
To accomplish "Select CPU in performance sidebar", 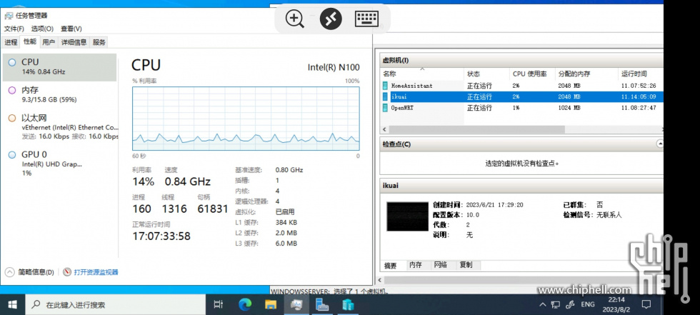I will pos(59,67).
